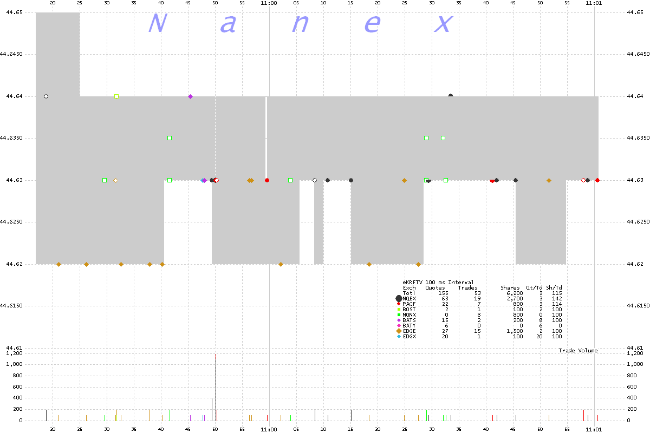Viewport: 650px width, 433px height.
Task: Click the pink BATY legend diamond
Action: (399, 326)
